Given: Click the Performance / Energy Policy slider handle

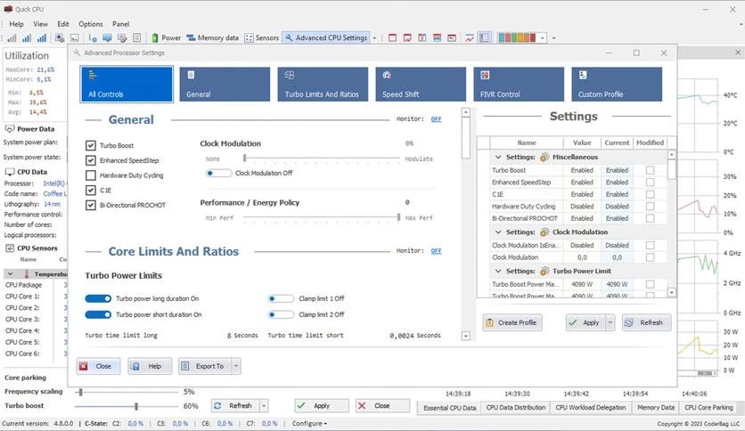Looking at the screenshot, I should (398, 217).
